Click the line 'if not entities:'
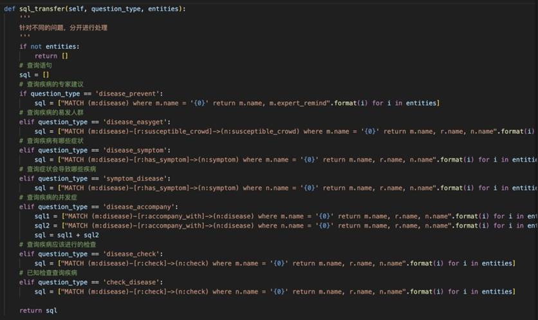This screenshot has height=320, width=538. pyautogui.click(x=50, y=46)
